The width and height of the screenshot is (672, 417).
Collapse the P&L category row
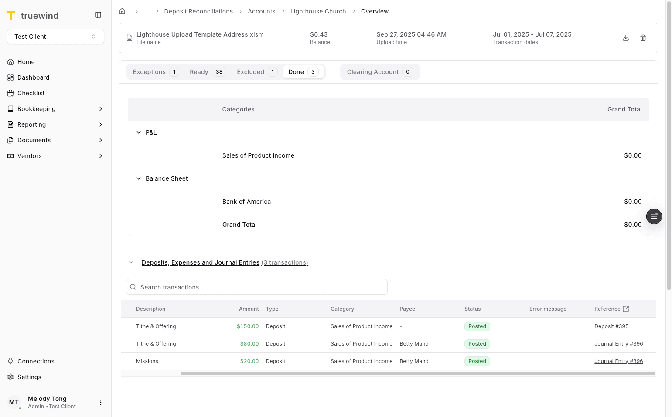[x=138, y=132]
